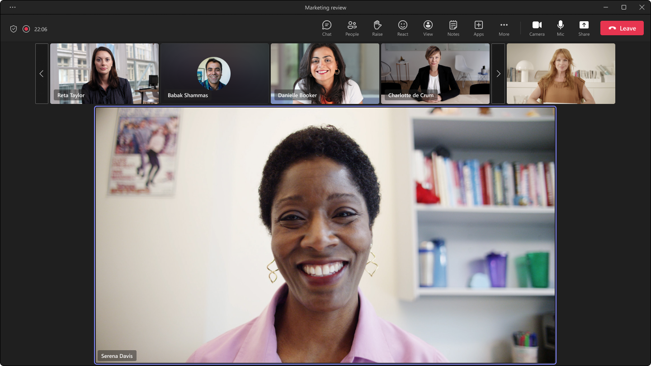Click the security shield icon
The image size is (651, 366).
(14, 28)
